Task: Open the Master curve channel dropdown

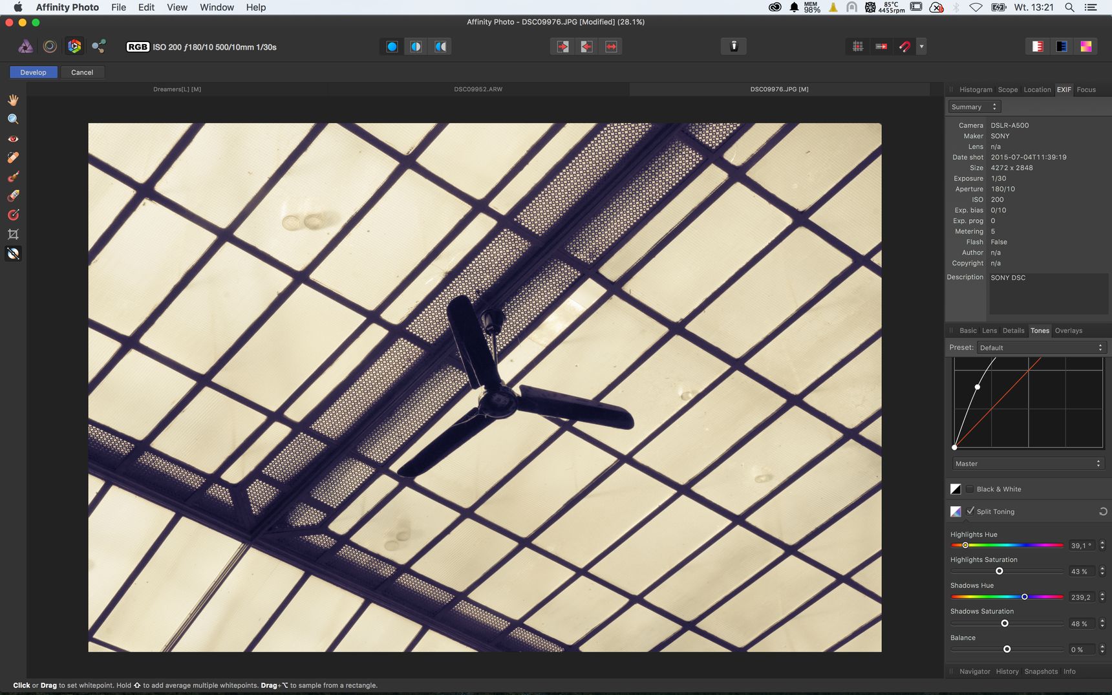Action: pyautogui.click(x=1027, y=464)
